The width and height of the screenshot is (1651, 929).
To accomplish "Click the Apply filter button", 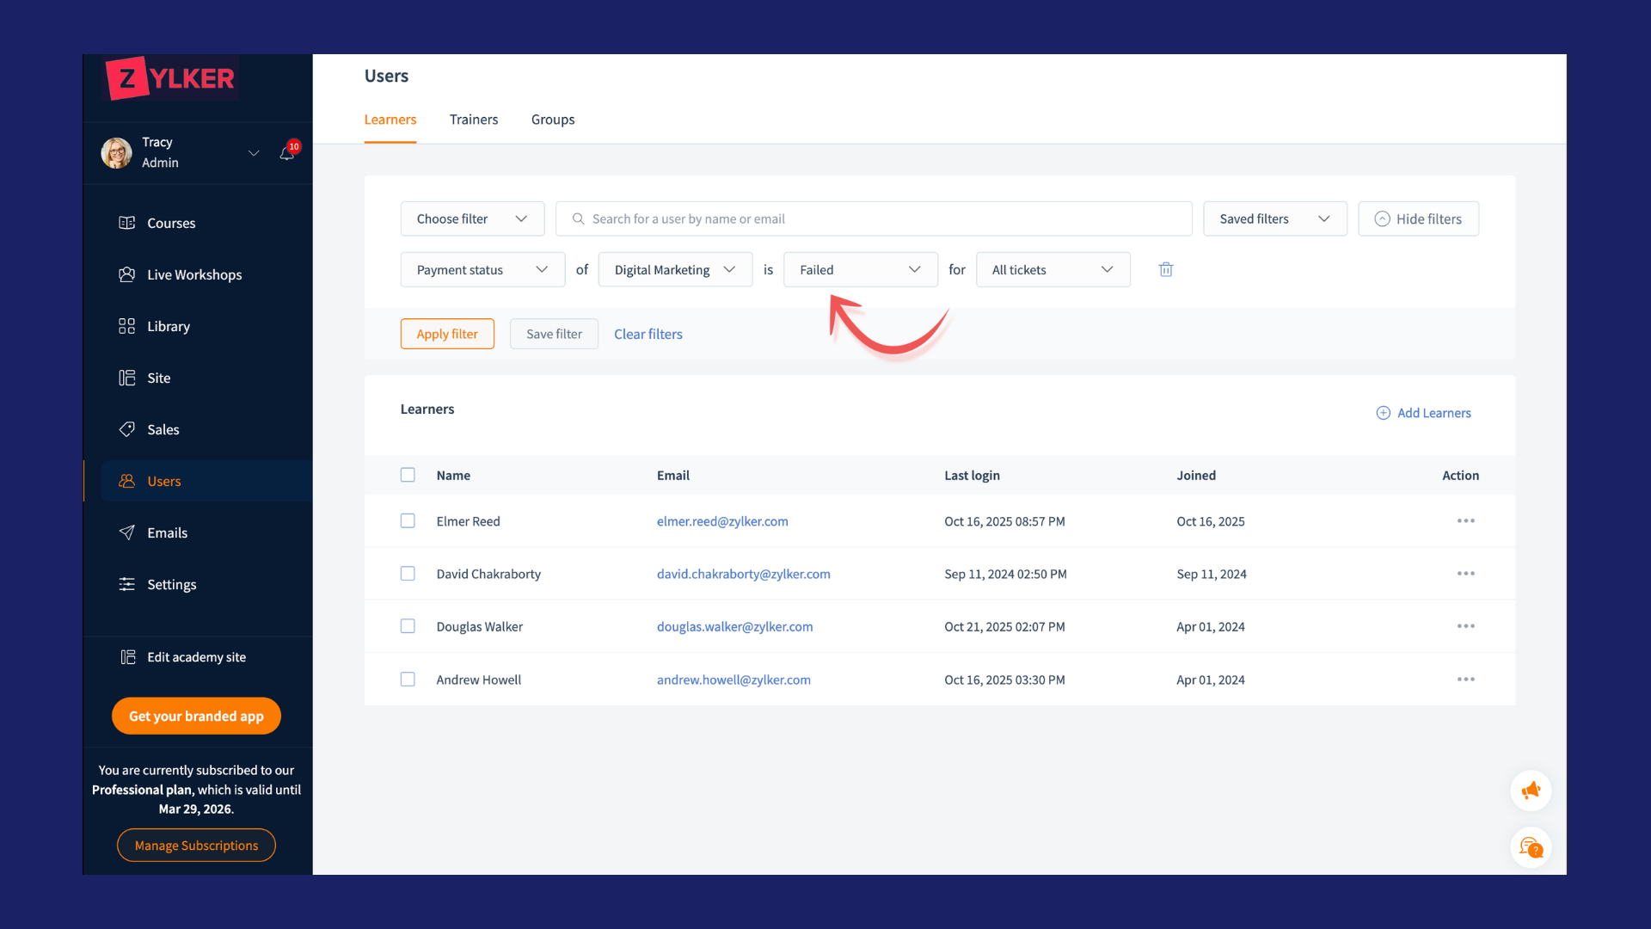I will pos(447,334).
